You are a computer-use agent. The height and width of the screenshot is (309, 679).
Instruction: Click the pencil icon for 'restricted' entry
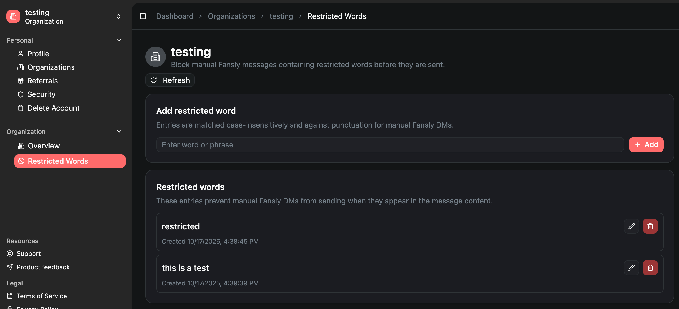pyautogui.click(x=632, y=226)
